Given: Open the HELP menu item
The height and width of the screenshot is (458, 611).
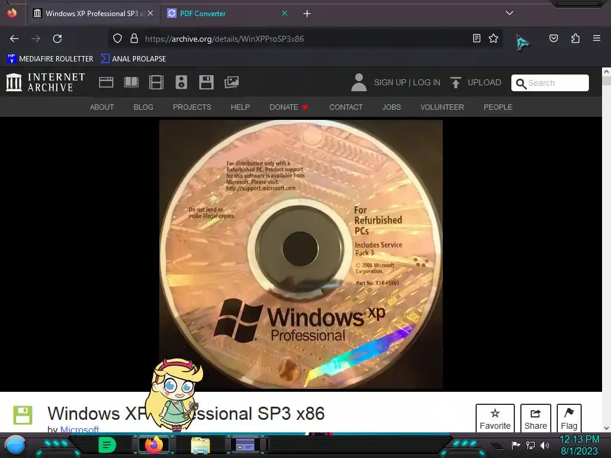Looking at the screenshot, I should [240, 107].
